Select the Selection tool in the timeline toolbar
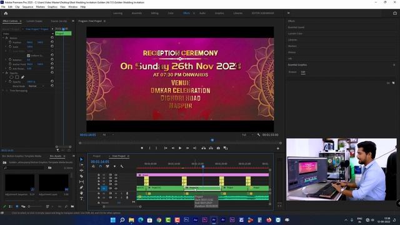Viewport: 400px width, 225px height. coord(81,159)
